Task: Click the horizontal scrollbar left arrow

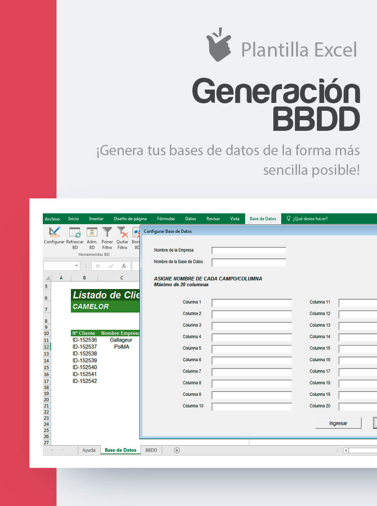Action: pos(346,450)
